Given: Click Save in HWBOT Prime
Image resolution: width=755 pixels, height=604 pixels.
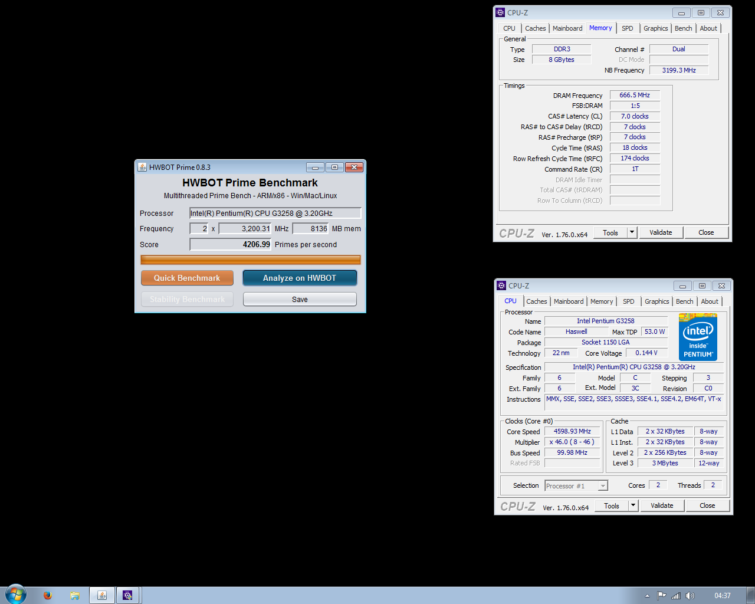Looking at the screenshot, I should click(300, 299).
